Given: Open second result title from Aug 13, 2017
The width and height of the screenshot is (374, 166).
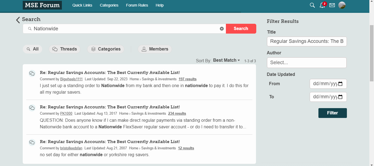Looking at the screenshot, I should tap(110, 107).
